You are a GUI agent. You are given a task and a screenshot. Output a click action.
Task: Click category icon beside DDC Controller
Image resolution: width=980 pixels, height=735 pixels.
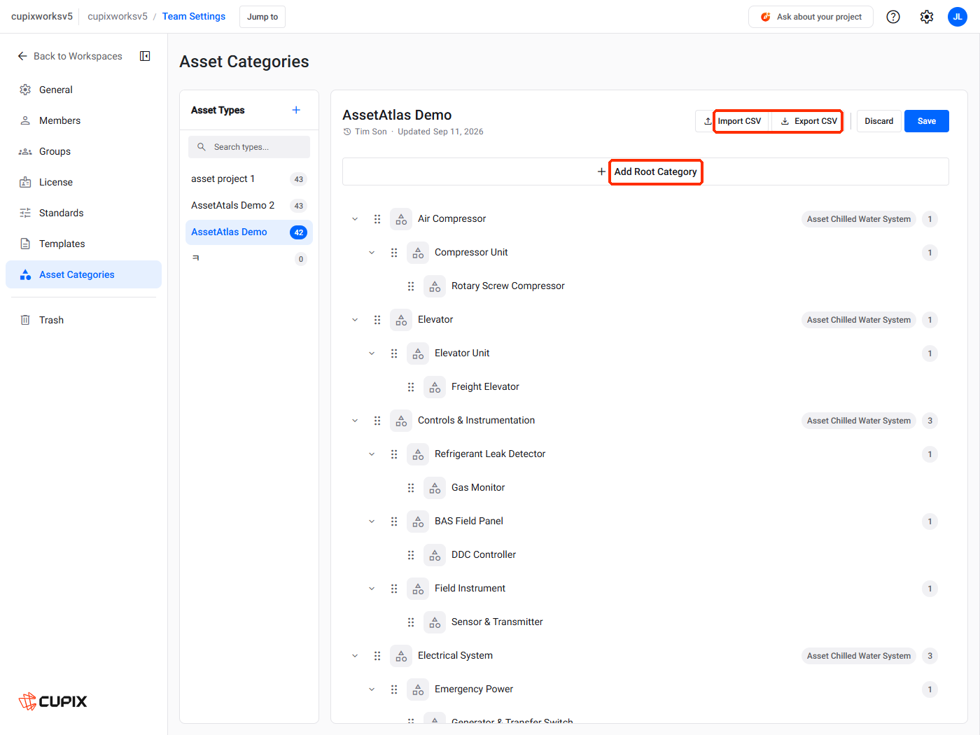point(435,555)
